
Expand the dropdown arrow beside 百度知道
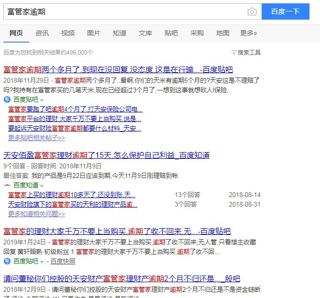tap(42, 186)
